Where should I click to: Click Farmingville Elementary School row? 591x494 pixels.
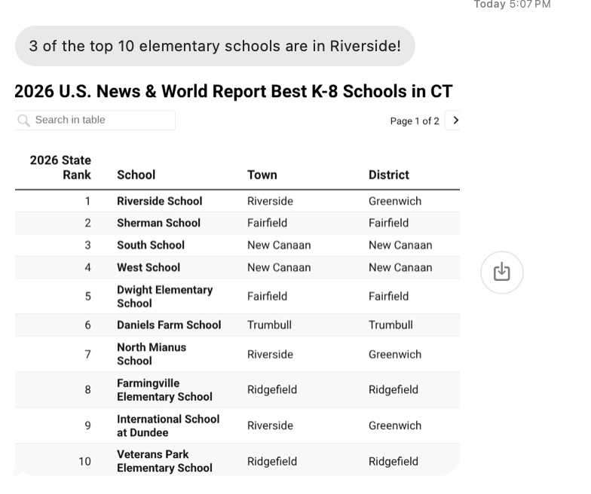[x=237, y=390]
